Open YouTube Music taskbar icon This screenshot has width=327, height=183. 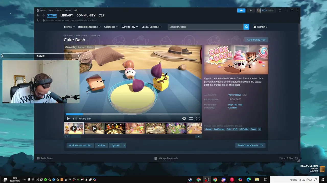click(x=232, y=180)
